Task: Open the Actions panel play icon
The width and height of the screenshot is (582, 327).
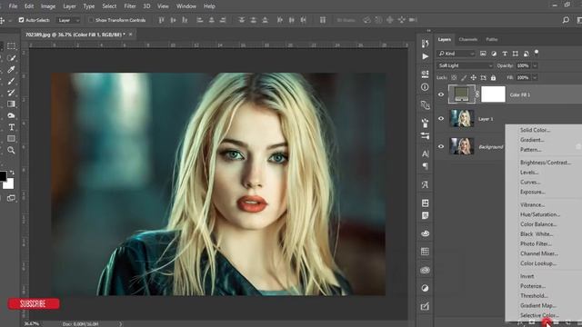Action: pyautogui.click(x=425, y=56)
